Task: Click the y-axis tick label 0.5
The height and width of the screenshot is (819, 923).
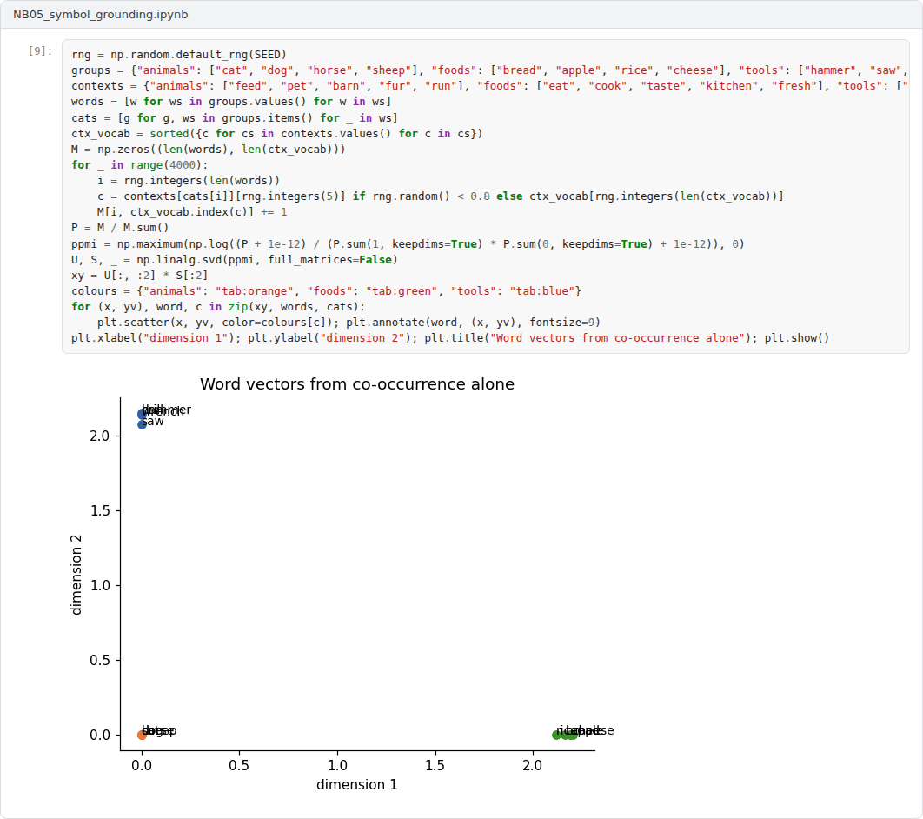Action: (x=99, y=660)
